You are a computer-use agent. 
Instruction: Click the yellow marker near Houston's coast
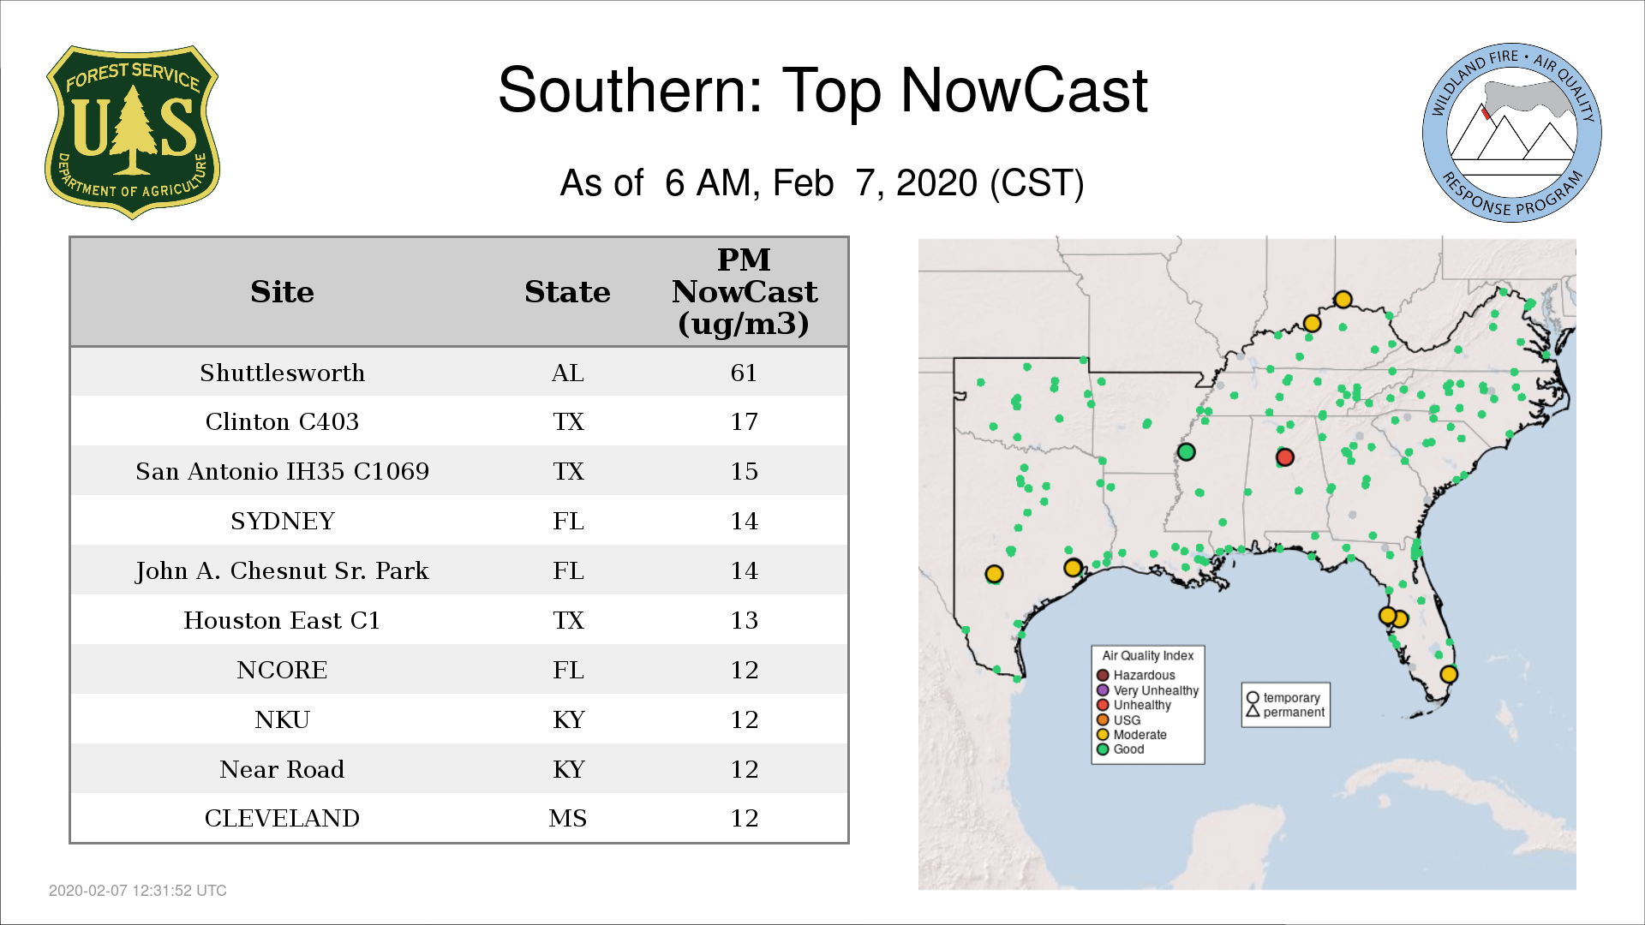[x=1073, y=568]
